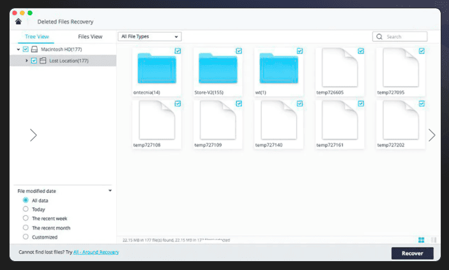Collapse the Macintosh HD tree node

click(x=19, y=50)
